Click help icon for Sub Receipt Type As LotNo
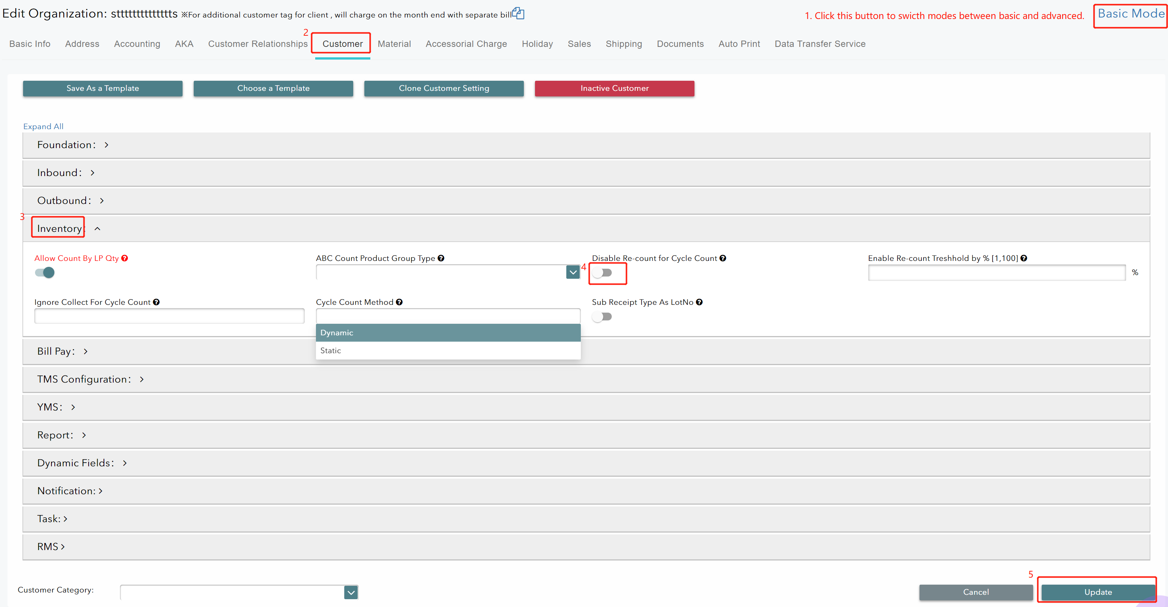1168x607 pixels. 699,302
